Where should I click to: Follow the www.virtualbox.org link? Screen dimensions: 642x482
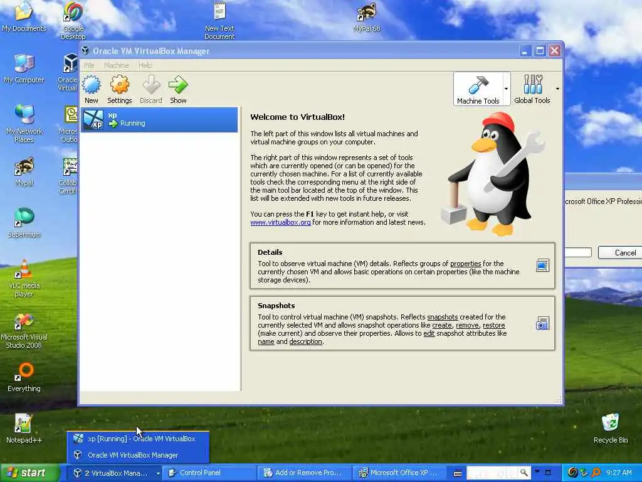click(x=280, y=222)
